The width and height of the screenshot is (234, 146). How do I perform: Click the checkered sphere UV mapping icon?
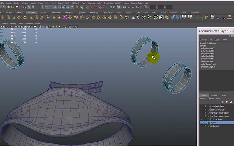click(156, 17)
